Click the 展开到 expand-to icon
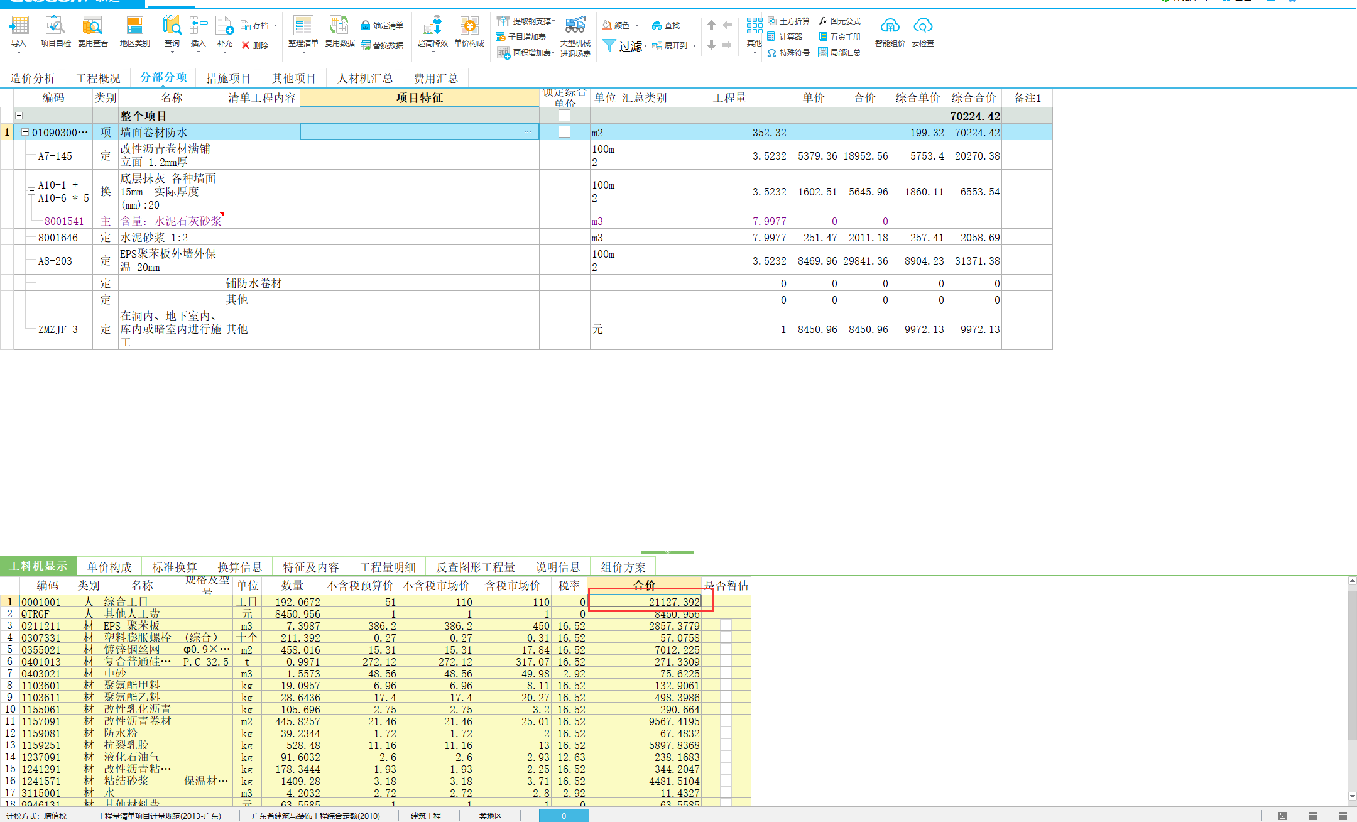The height and width of the screenshot is (822, 1357). [x=657, y=45]
